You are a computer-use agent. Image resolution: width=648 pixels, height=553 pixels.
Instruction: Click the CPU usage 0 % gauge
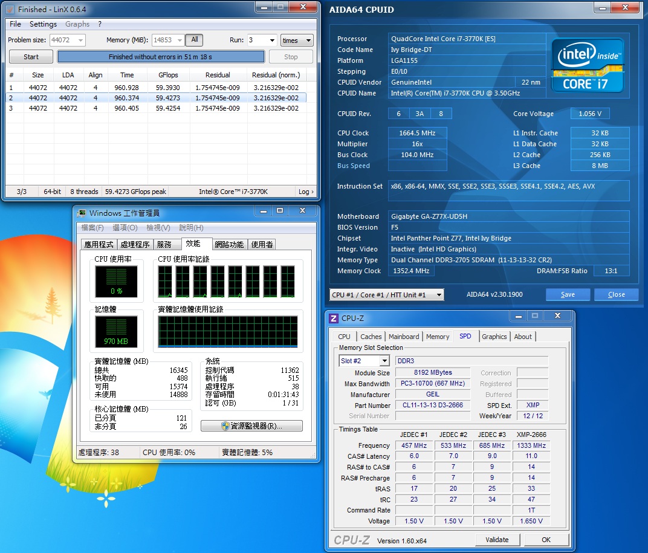click(116, 282)
